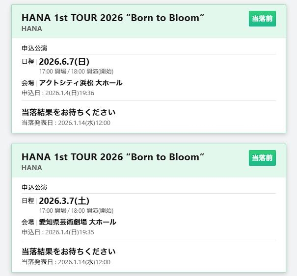
Task: Click the 当落前 badge on the Hamamatsu card
Action: click(262, 19)
